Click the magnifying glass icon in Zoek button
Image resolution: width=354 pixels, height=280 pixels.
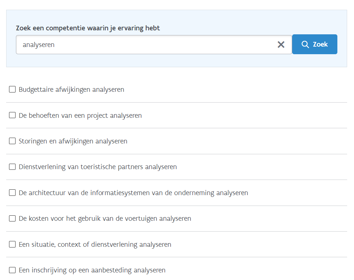[305, 44]
